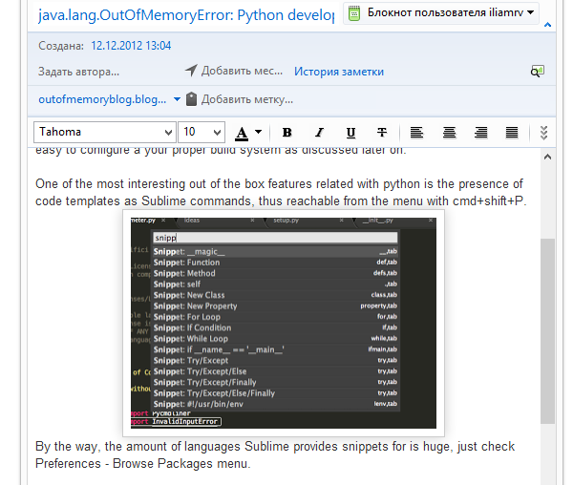Viewport: 573px width, 485px height.
Task: Open the font color dropdown arrow
Action: click(259, 132)
